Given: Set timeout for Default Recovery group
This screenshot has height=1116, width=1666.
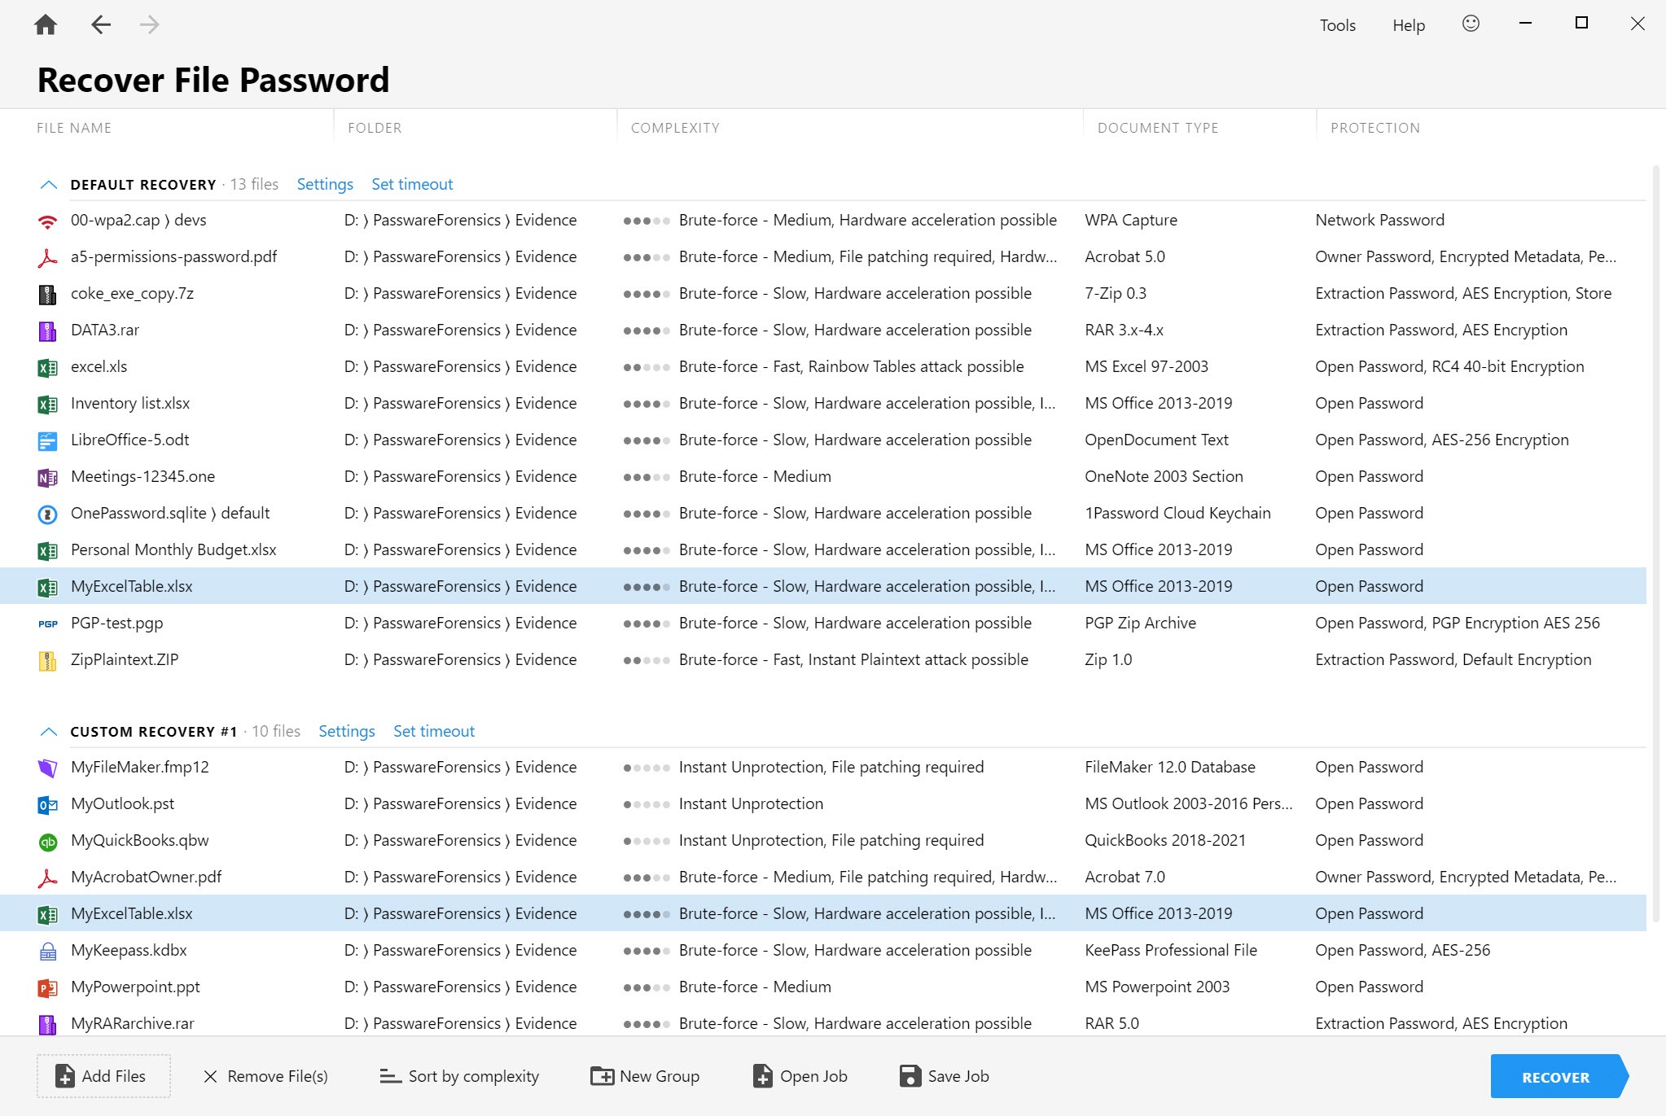Looking at the screenshot, I should click(412, 185).
